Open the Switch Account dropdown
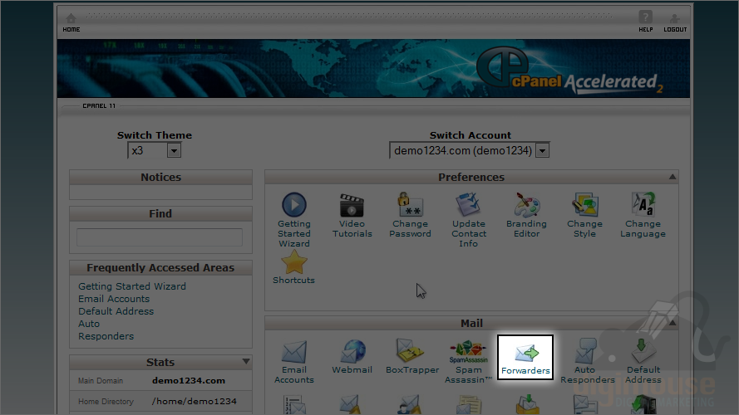 coord(470,150)
